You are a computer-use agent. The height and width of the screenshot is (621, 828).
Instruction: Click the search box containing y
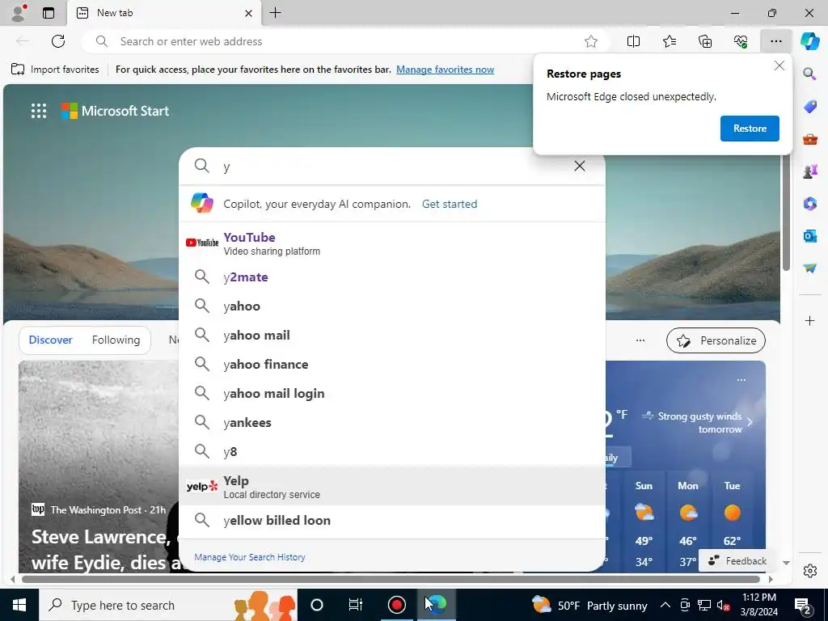pyautogui.click(x=392, y=166)
